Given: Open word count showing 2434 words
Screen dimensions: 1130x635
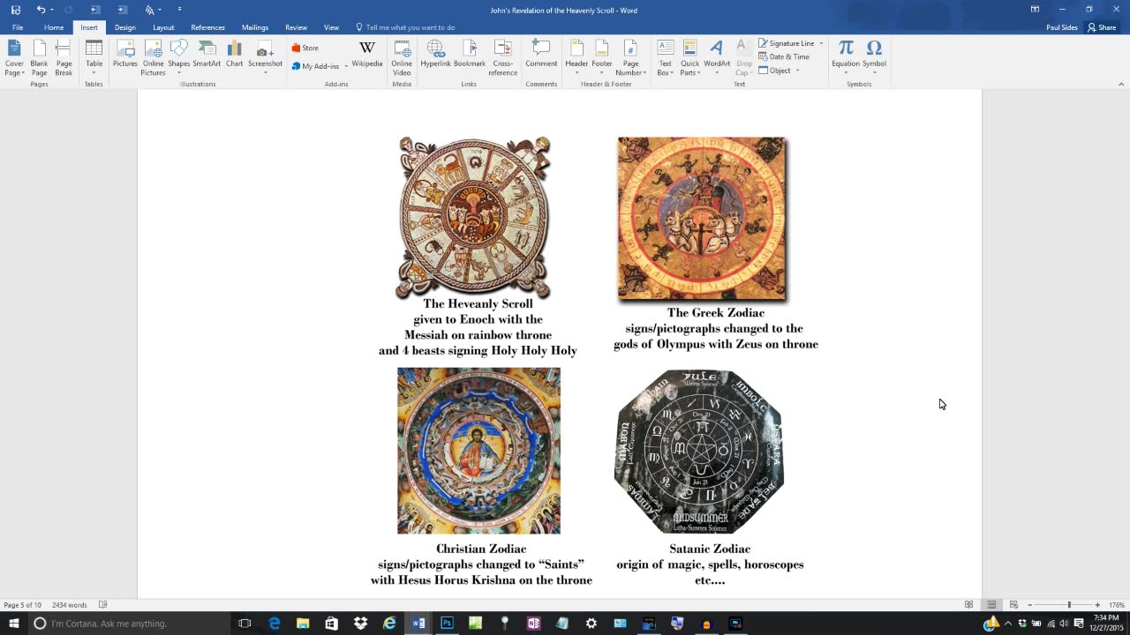Looking at the screenshot, I should 69,605.
